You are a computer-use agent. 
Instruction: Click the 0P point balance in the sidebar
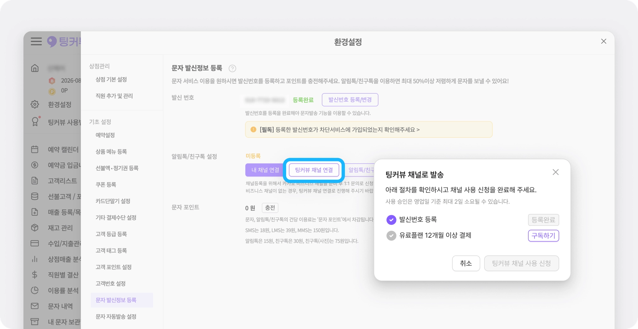(64, 91)
